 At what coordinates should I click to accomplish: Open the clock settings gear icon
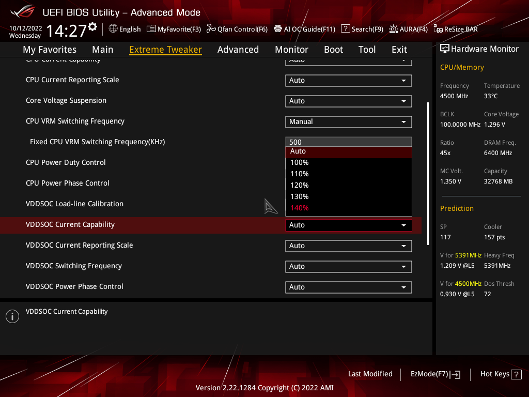(92, 27)
